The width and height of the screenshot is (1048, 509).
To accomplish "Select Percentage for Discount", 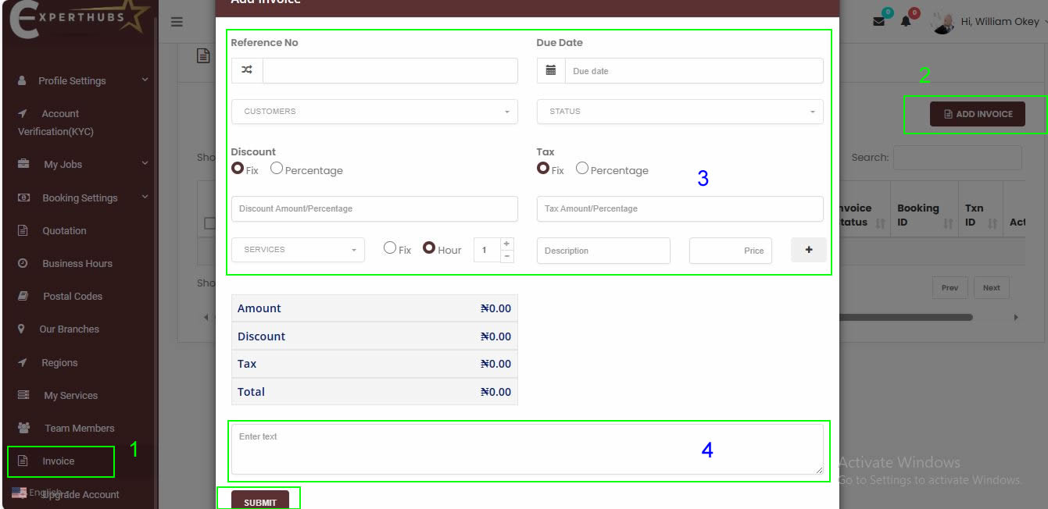I will coord(276,168).
